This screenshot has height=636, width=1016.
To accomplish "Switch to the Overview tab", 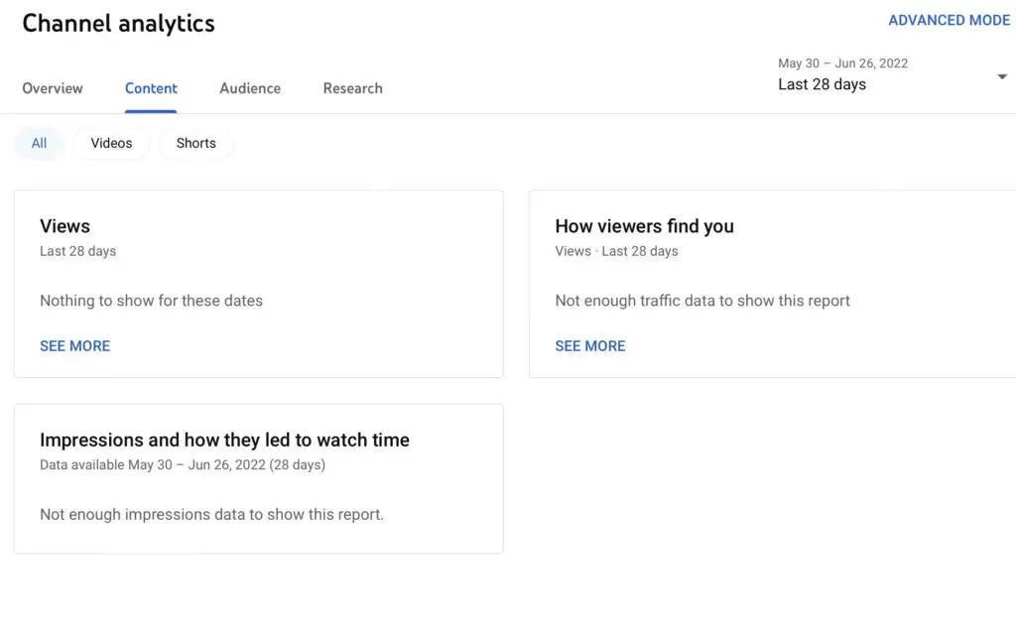I will coord(53,88).
